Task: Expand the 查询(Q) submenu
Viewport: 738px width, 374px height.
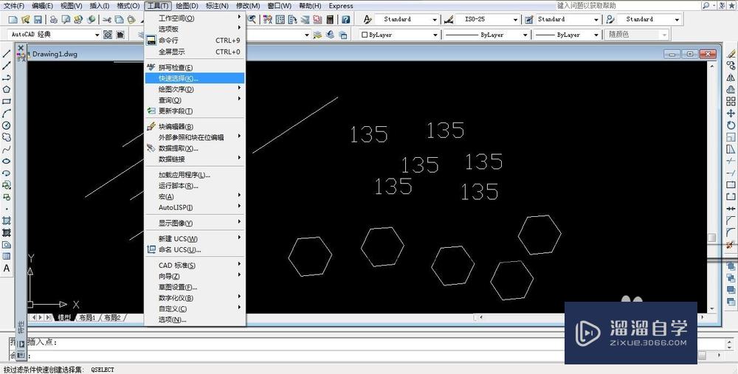Action: point(195,100)
